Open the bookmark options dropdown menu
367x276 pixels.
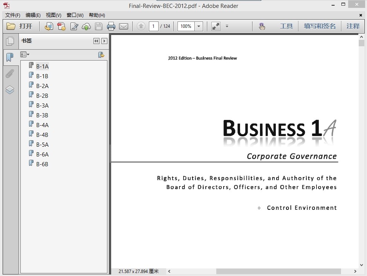(25, 55)
